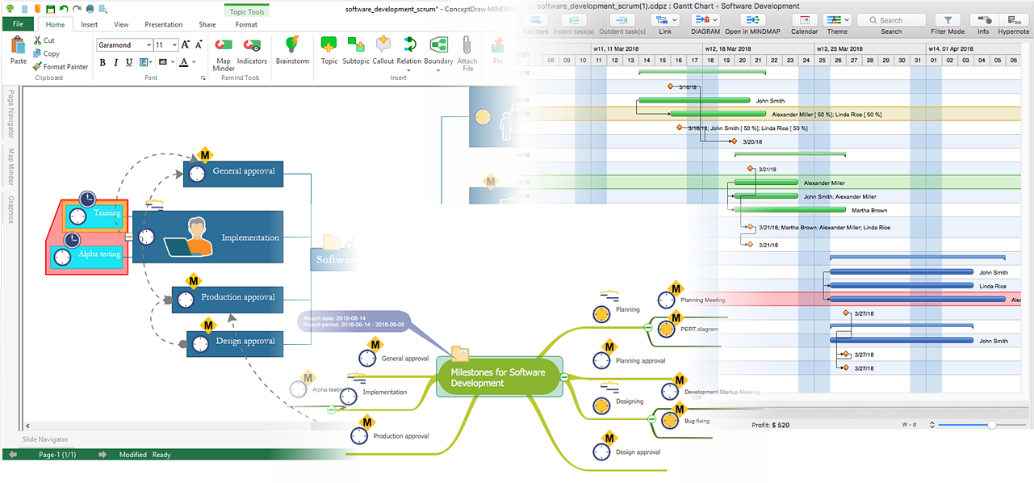Click the Save icon in quick access toolbar
The image size is (1034, 483).
tap(51, 8)
